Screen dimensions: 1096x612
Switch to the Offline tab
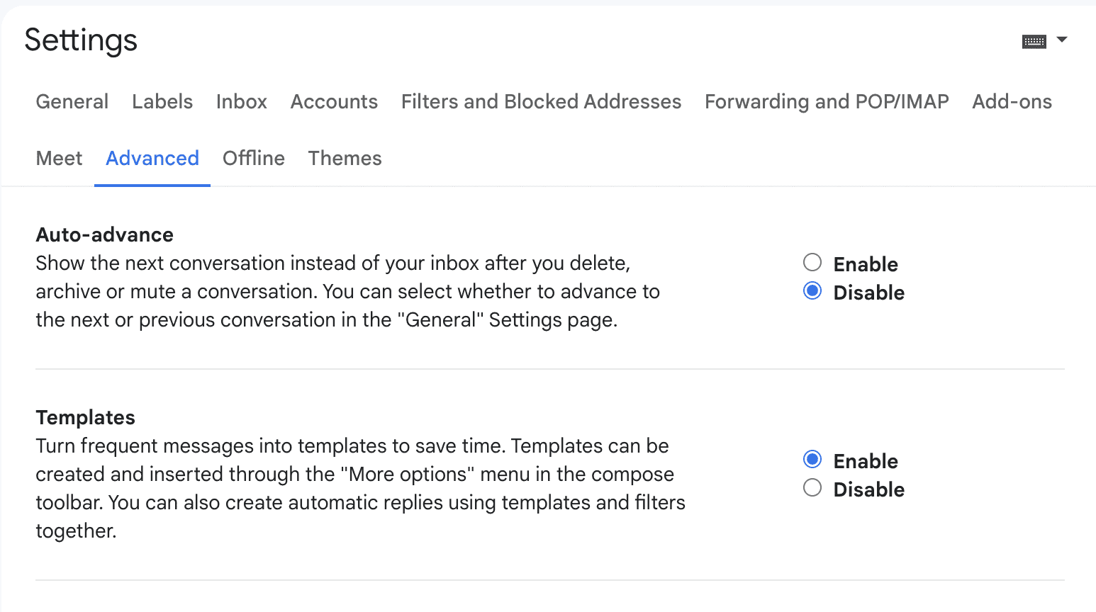(x=254, y=159)
